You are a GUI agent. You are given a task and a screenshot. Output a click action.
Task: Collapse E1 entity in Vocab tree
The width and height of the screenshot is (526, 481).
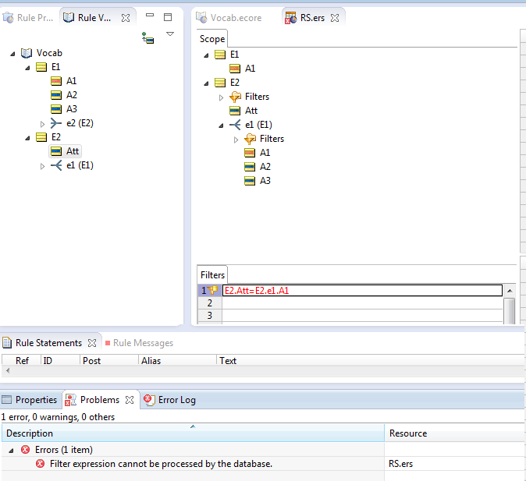(27, 68)
